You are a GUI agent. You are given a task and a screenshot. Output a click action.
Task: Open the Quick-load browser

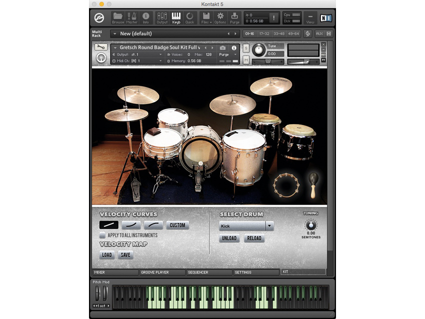189,18
